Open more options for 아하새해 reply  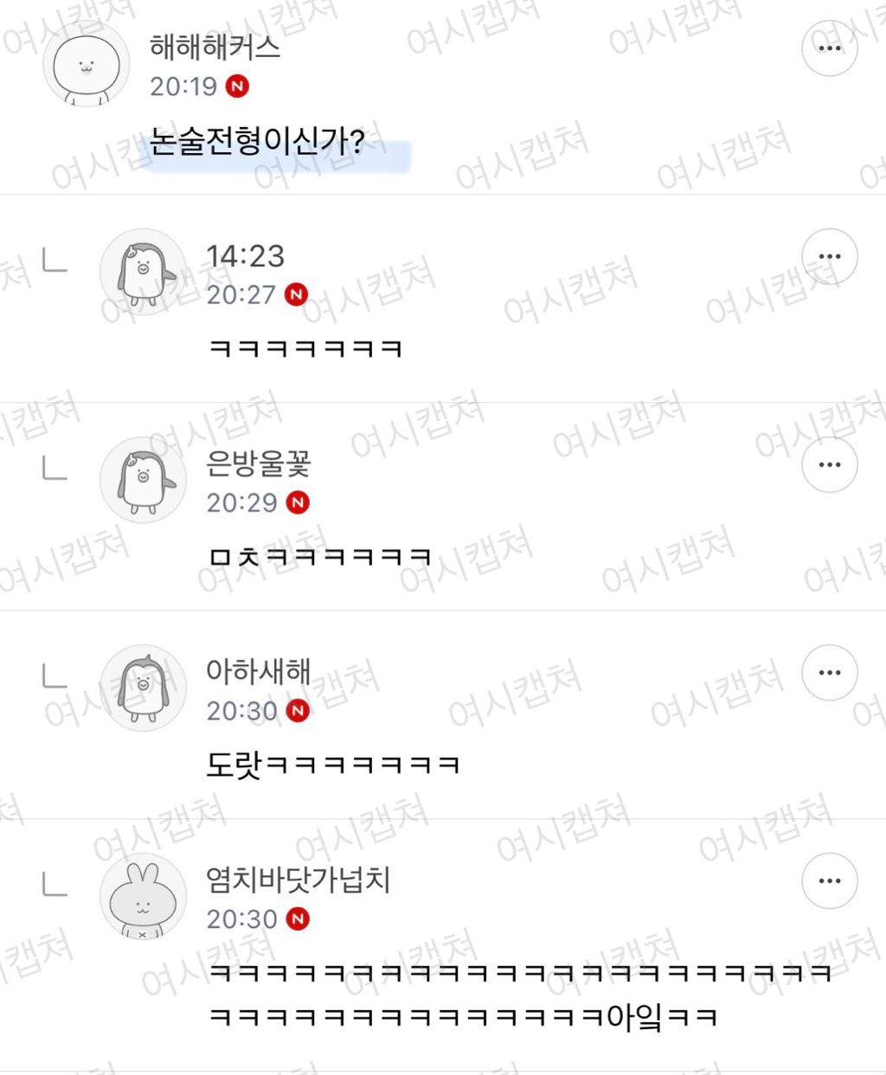(829, 673)
